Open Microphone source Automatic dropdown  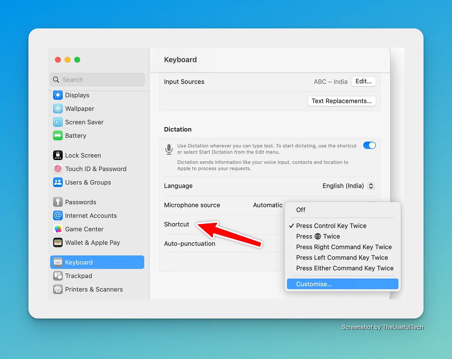268,205
